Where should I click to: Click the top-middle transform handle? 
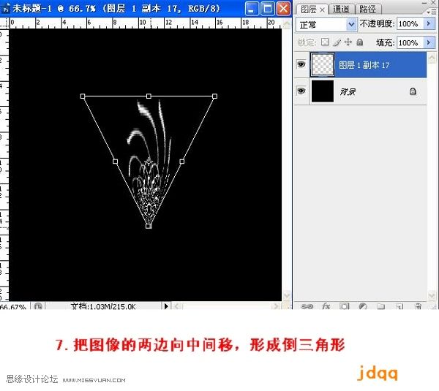pyautogui.click(x=149, y=96)
